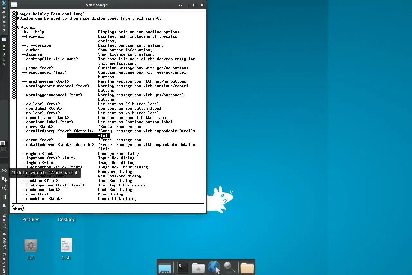
Task: Click the "Displays version information." description
Action: point(131,45)
